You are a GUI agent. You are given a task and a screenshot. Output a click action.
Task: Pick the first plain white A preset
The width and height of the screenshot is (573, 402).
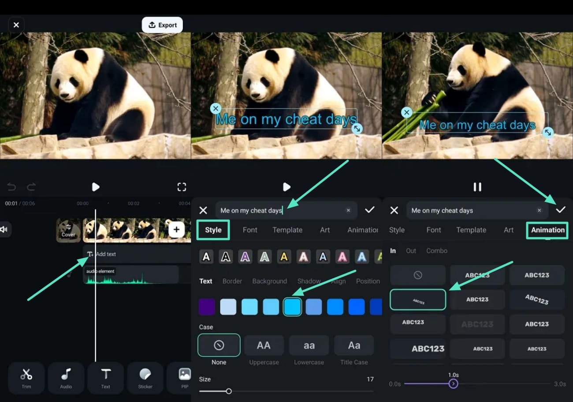(206, 257)
